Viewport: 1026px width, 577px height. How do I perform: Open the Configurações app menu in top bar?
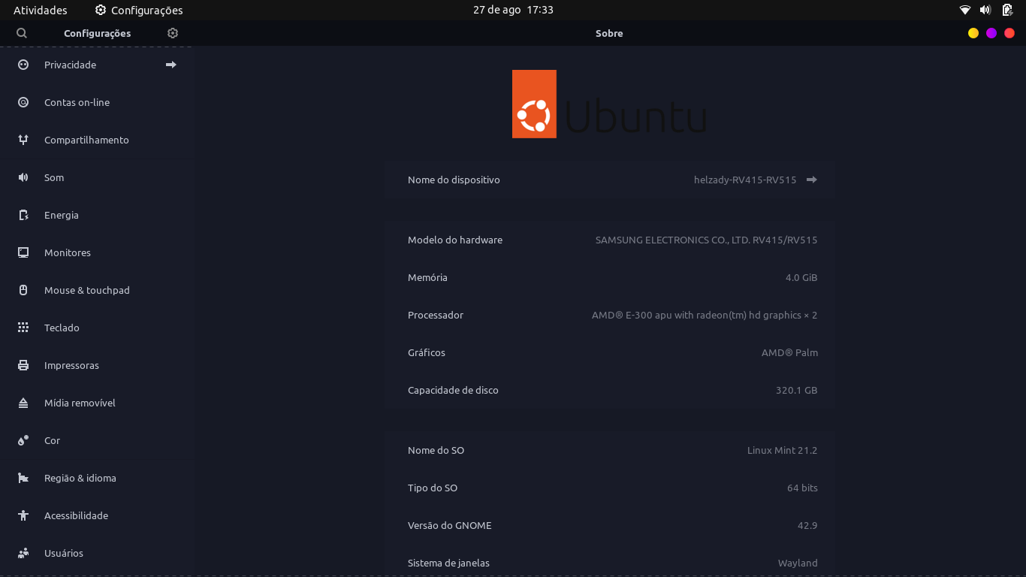(139, 11)
